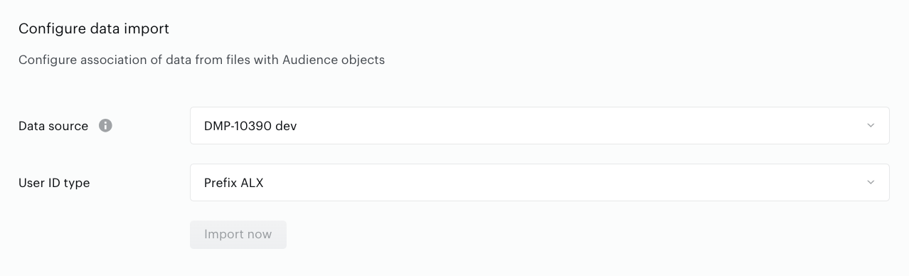This screenshot has width=909, height=276.
Task: Click the Data source label
Action: click(x=53, y=126)
